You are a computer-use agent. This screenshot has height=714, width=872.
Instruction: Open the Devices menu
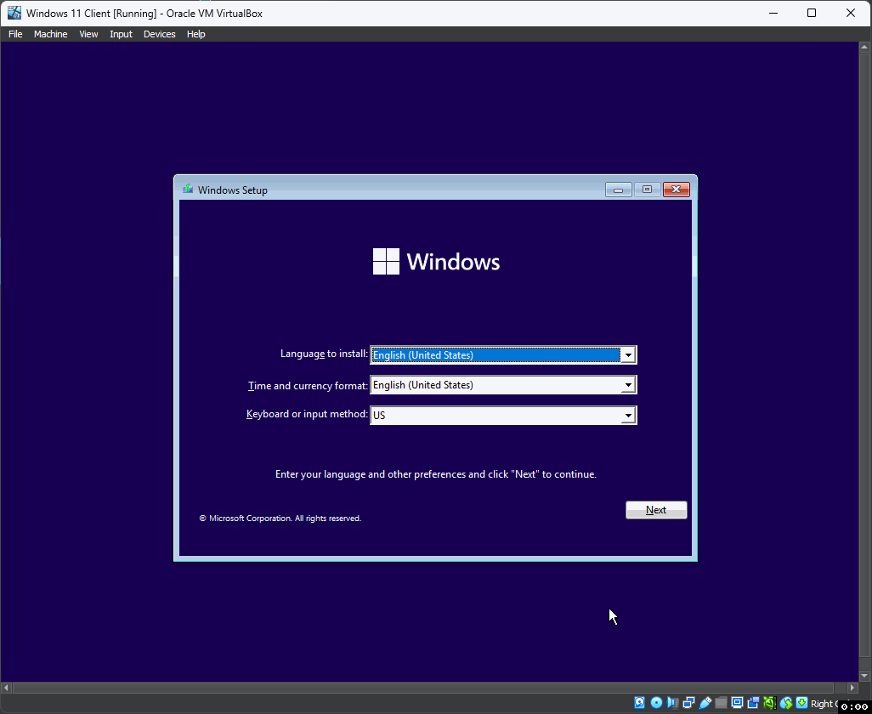click(159, 34)
